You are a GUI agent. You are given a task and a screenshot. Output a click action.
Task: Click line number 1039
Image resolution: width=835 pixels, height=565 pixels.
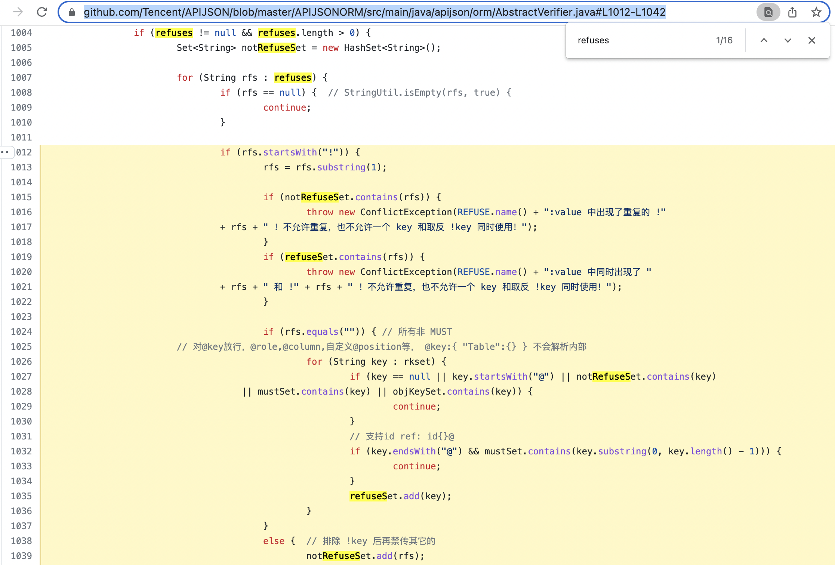tap(21, 556)
